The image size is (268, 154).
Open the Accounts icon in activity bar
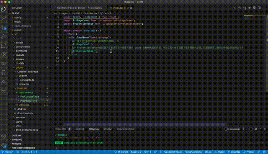coord(3,136)
